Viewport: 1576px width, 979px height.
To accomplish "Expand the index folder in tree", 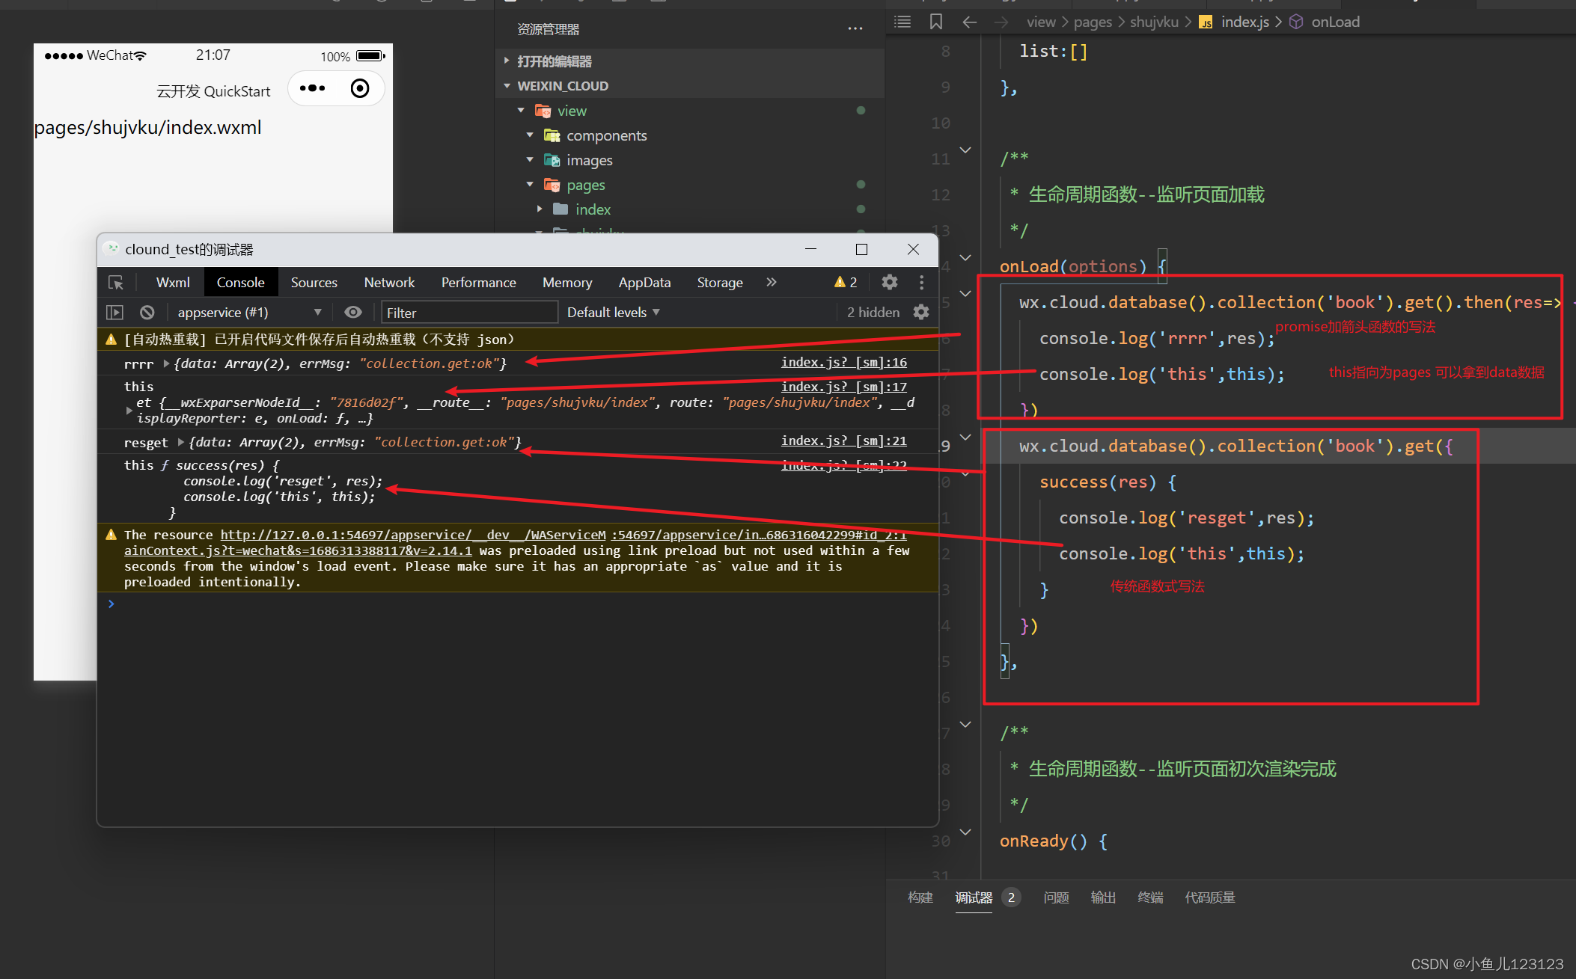I will click(539, 209).
